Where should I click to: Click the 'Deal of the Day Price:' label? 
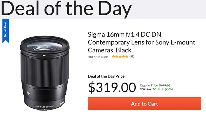[x=107, y=76]
